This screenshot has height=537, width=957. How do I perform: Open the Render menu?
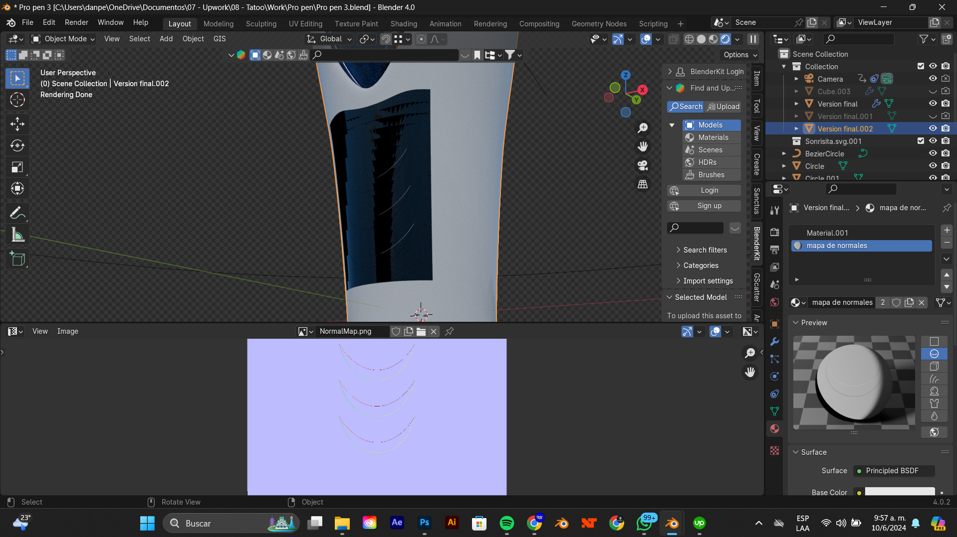(76, 22)
